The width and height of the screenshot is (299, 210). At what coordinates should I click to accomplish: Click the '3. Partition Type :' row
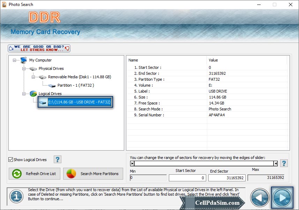pos(207,79)
